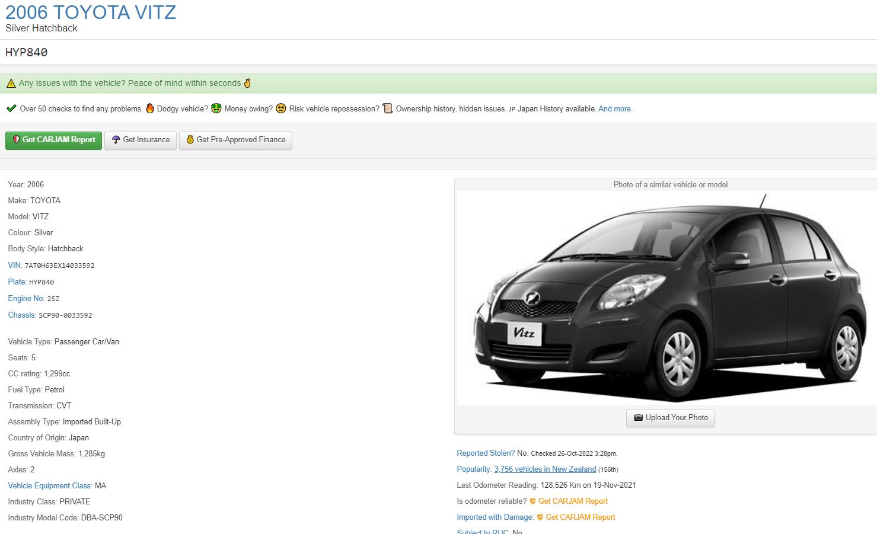
Task: Select the "Gross Vehicle Mass: 1,285kg" row
Action: coord(56,453)
